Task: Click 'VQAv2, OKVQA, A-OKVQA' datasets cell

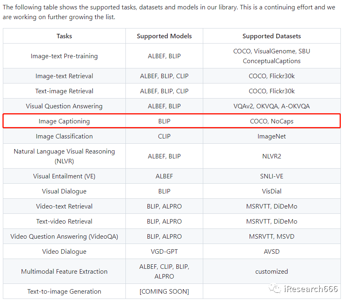Action: point(272,106)
